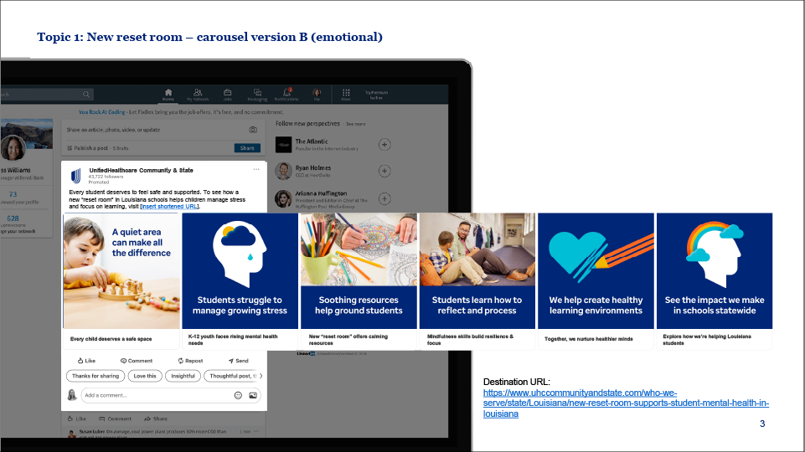The width and height of the screenshot is (805, 452).
Task: Click caption Every child deserves a safe space
Action: tap(111, 339)
